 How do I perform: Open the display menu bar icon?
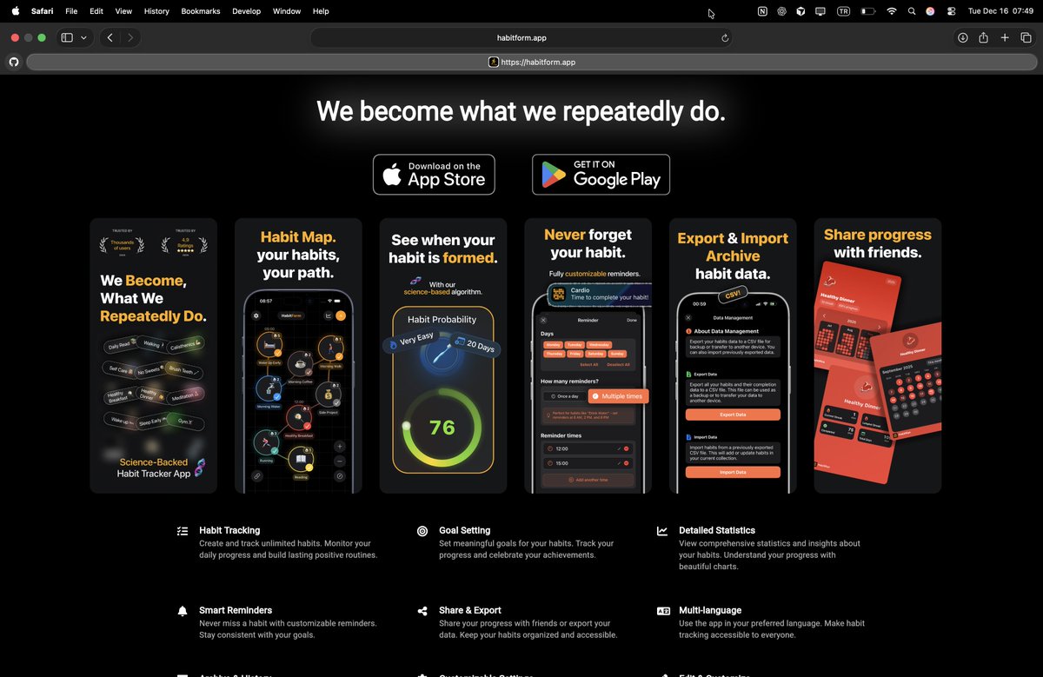click(x=820, y=11)
